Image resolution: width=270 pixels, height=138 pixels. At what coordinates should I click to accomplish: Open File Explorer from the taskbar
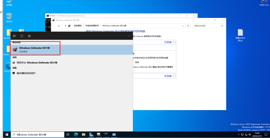tap(84, 135)
